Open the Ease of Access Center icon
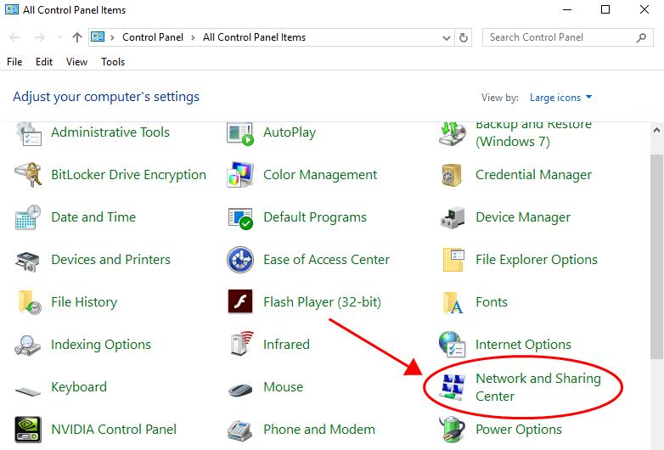The image size is (664, 450). pyautogui.click(x=240, y=260)
